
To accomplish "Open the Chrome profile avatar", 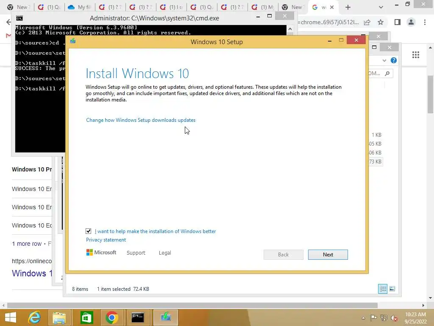I will coord(411,22).
